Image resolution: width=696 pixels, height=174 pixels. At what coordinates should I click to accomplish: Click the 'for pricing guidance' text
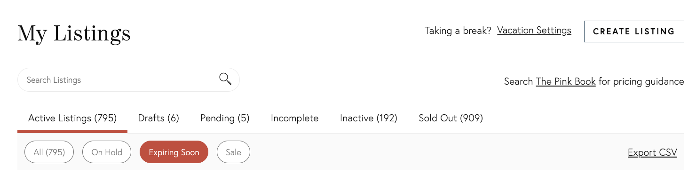click(x=641, y=81)
